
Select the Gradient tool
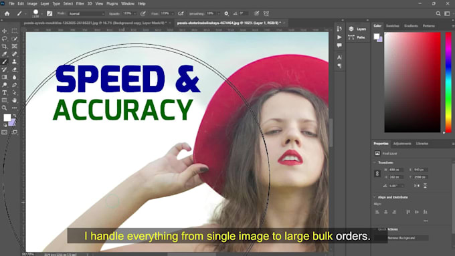pos(5,77)
